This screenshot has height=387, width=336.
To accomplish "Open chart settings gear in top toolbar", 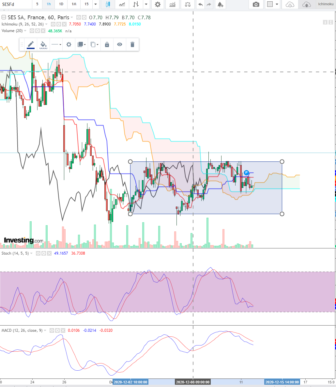I will click(158, 4).
